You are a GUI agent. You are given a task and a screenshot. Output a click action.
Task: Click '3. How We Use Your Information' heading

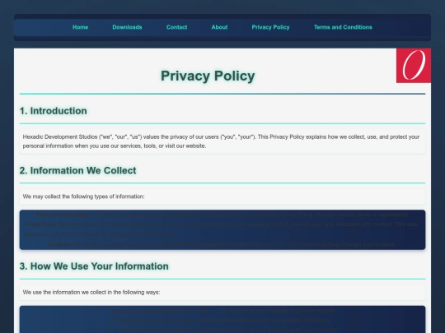[94, 266]
